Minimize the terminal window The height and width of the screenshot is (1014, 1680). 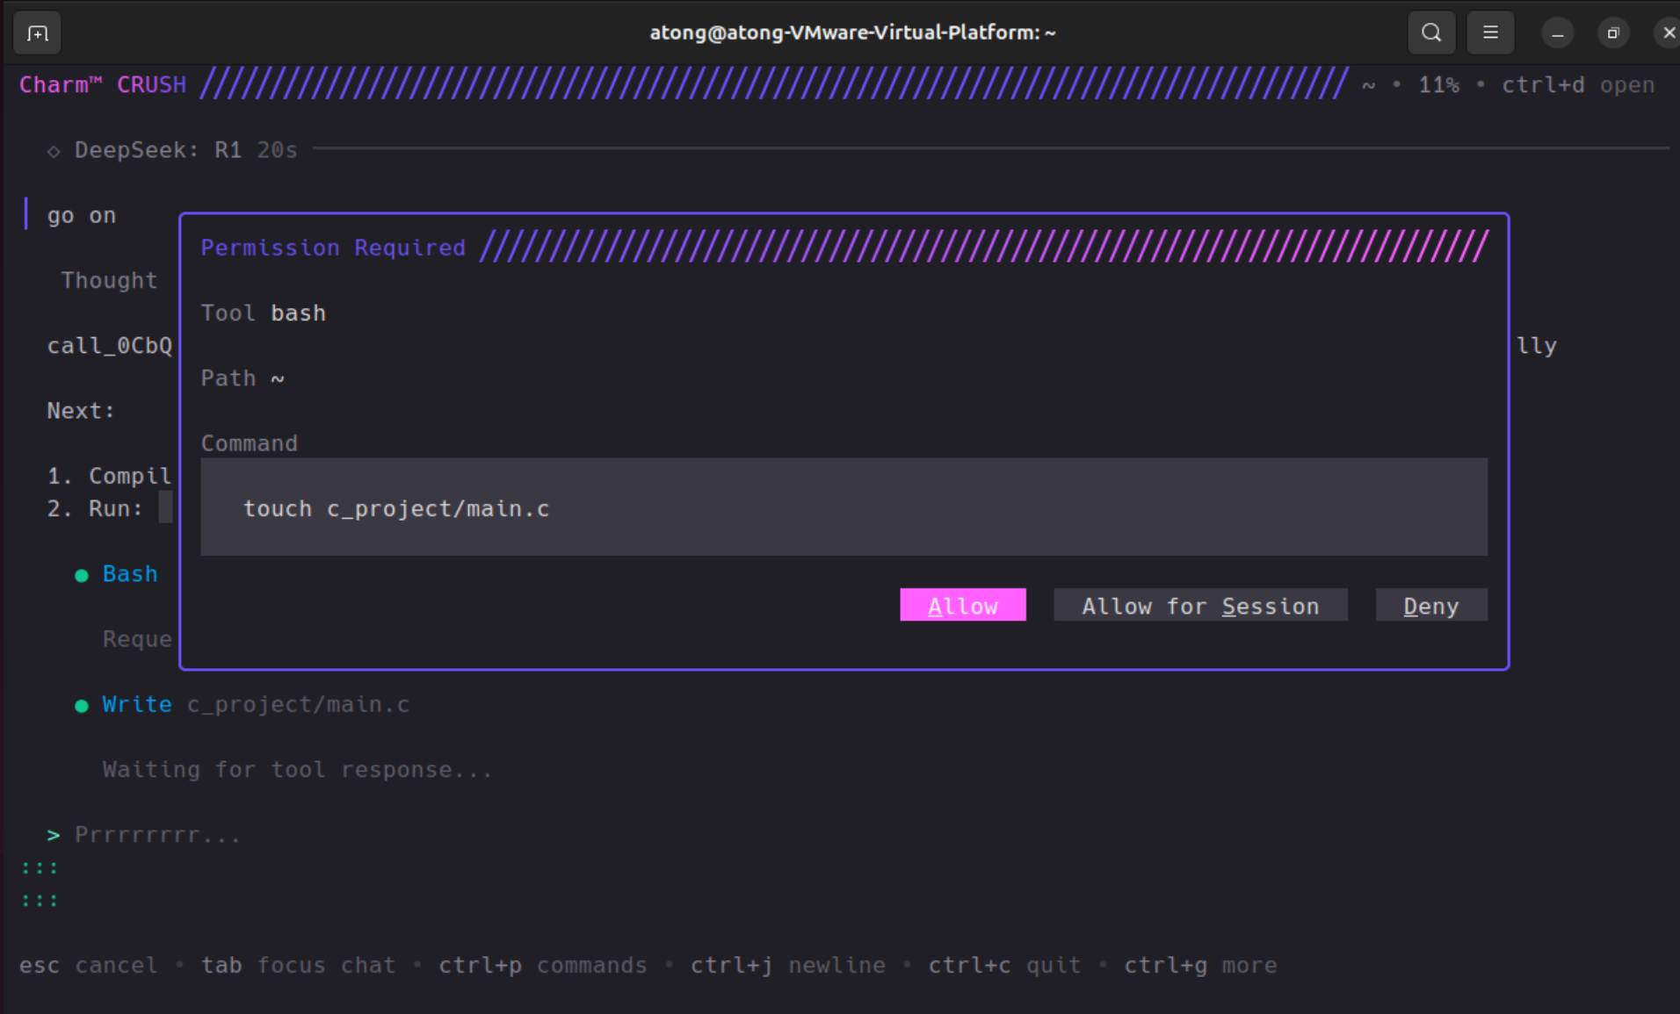point(1558,33)
